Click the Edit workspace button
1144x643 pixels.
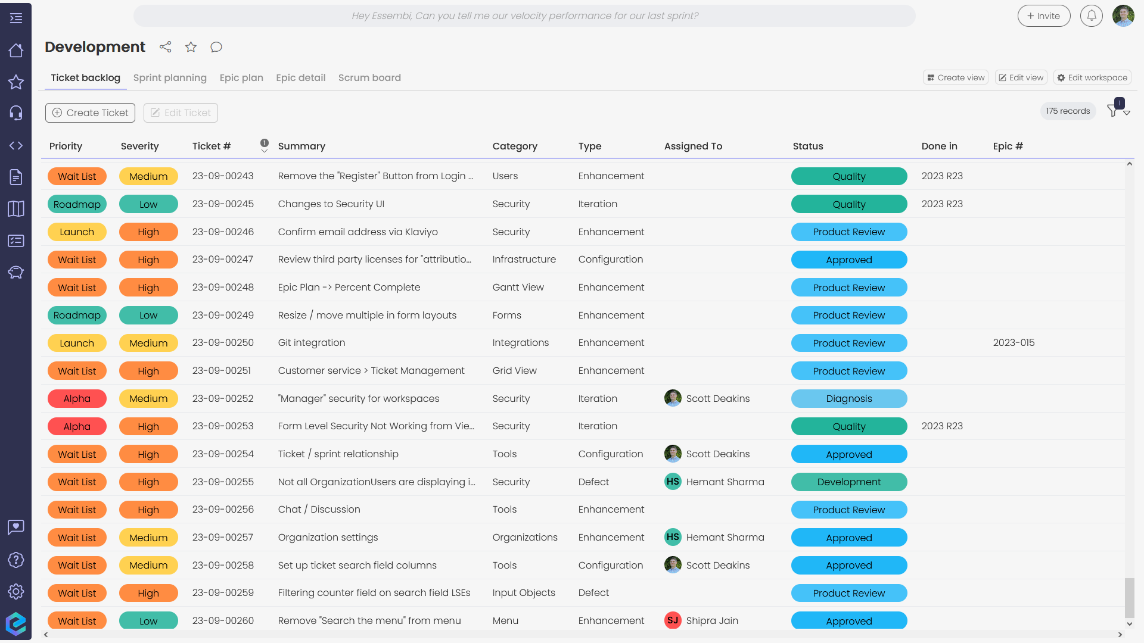click(x=1092, y=78)
